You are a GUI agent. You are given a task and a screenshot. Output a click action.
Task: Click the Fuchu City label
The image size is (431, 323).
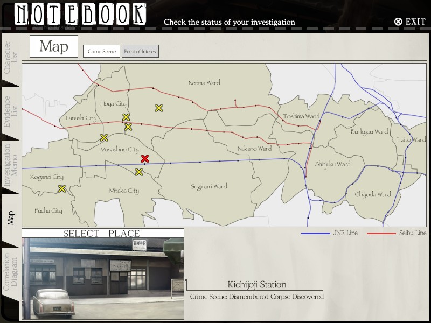[x=48, y=211]
